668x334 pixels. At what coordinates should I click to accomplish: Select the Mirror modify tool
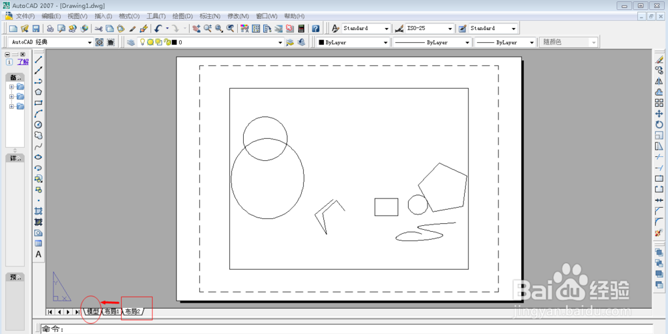659,81
